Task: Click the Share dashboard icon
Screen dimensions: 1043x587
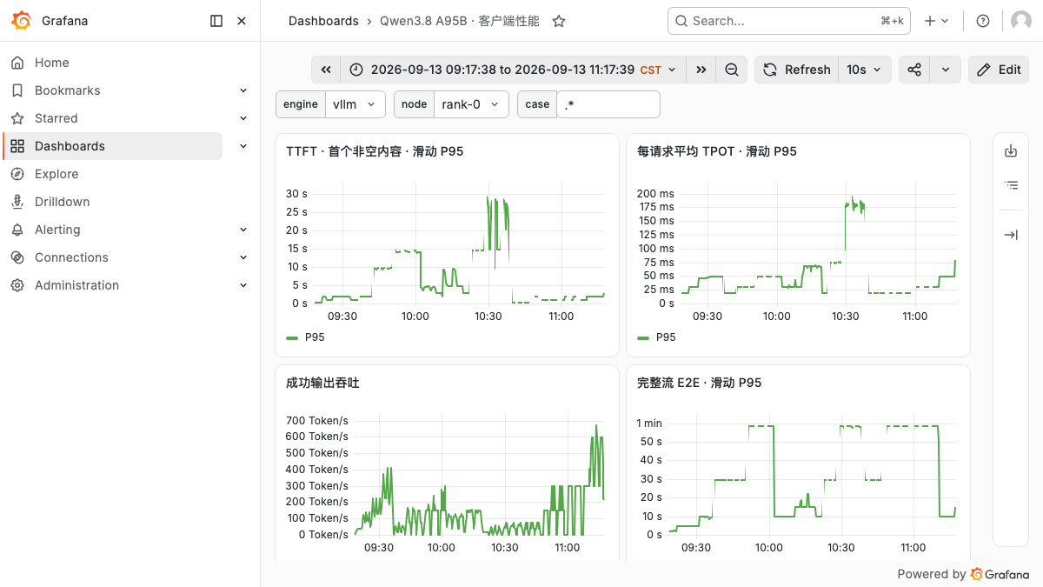Action: 914,70
